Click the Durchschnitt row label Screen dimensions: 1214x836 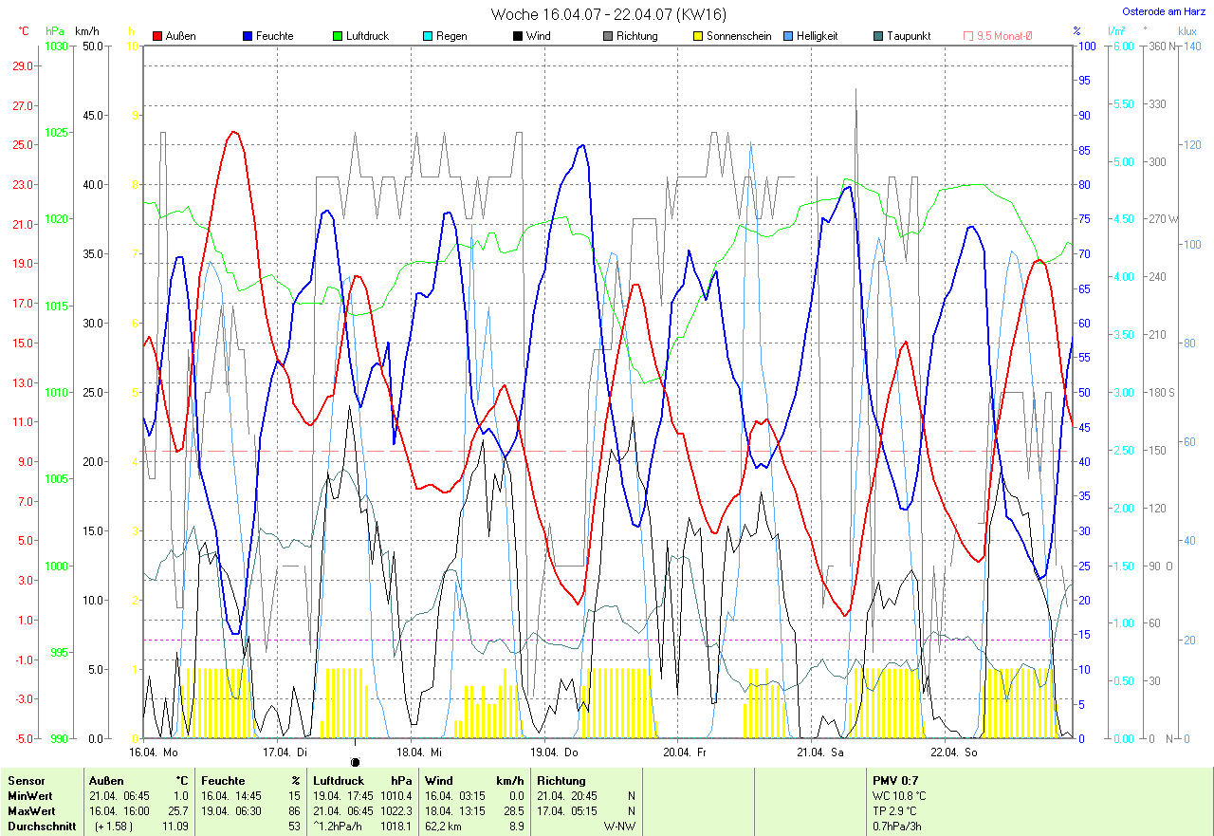(37, 827)
